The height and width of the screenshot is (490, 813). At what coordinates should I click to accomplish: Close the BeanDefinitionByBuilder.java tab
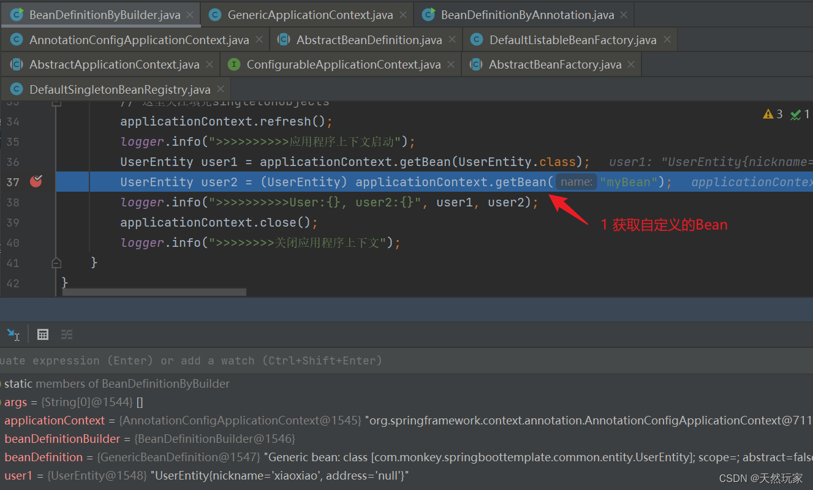[191, 15]
